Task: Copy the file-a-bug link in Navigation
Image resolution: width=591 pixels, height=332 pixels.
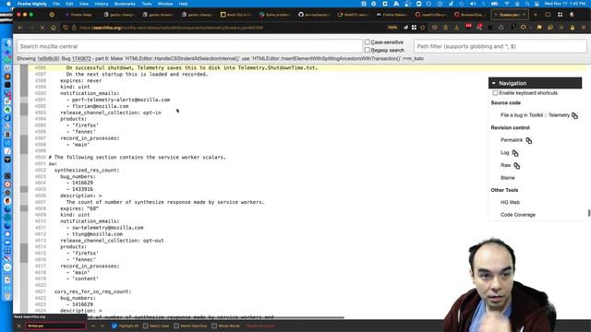Action: tap(574, 115)
